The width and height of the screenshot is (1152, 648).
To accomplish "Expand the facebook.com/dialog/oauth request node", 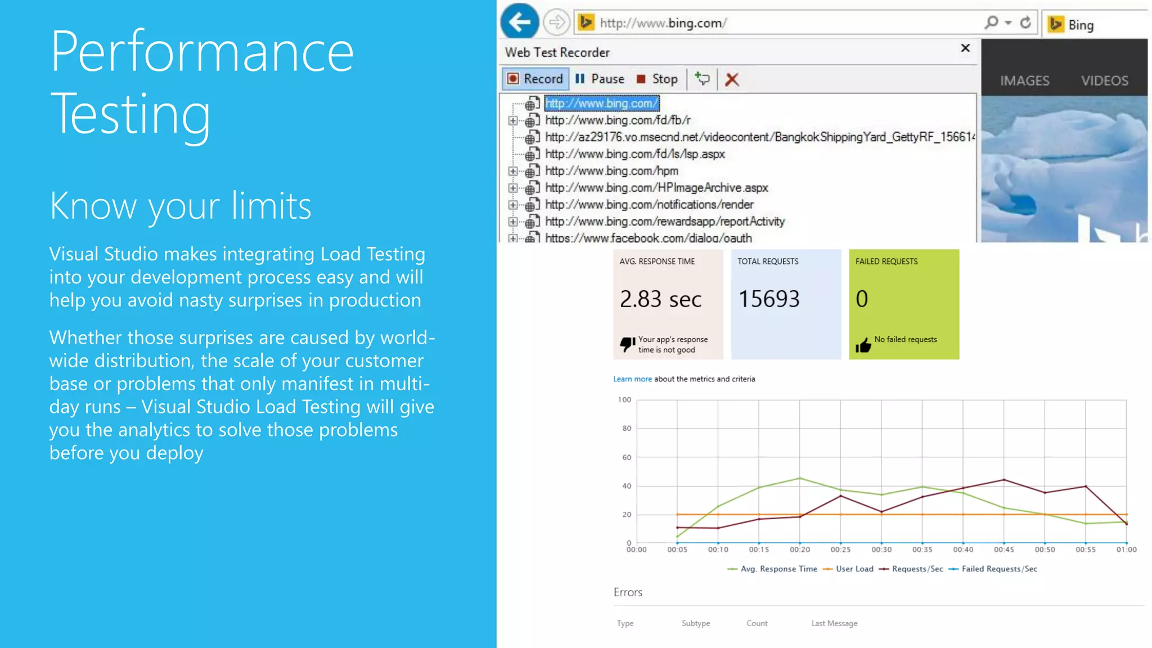I will click(x=512, y=238).
